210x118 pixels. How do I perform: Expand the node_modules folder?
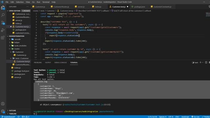pyautogui.click(x=18, y=46)
